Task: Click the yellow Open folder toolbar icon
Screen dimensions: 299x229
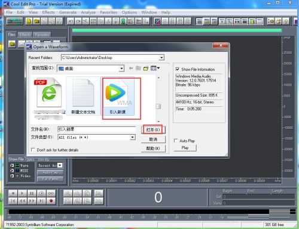Action: coord(36,21)
